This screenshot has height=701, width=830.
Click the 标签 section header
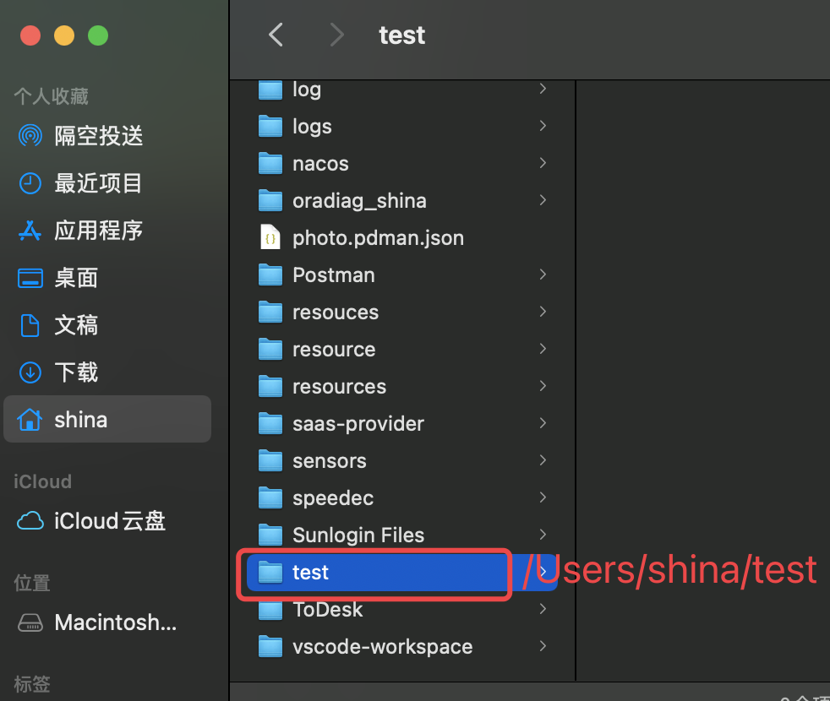[32, 684]
